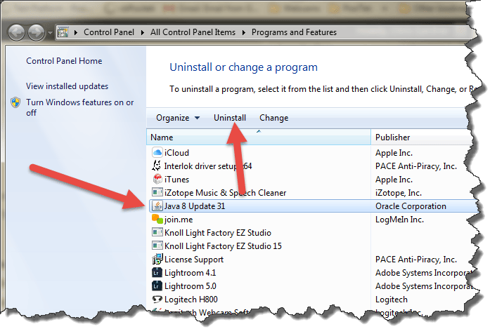This screenshot has height=336, width=497.
Task: Click iZotope, Inc. publisher cell
Action: pyautogui.click(x=399, y=193)
